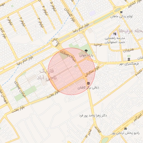Click the tree icon at پارک جوان
The height and width of the screenshot is (143, 143).
pos(86,51)
